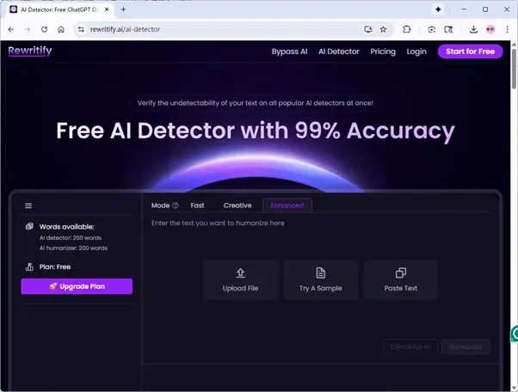Select the AI Detector browser tab

point(59,10)
